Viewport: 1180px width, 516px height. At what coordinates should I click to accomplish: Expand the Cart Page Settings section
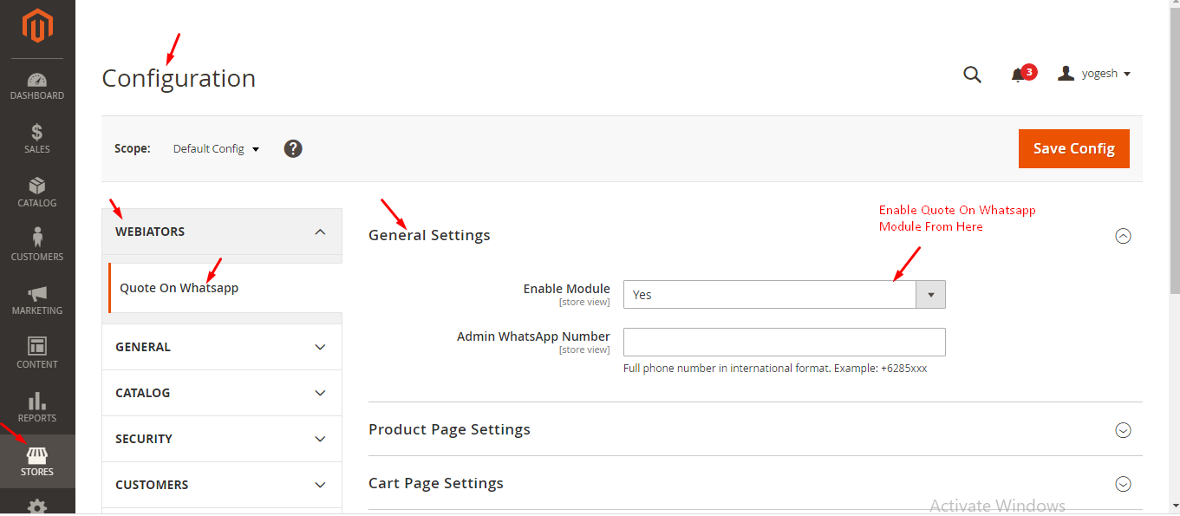(1123, 484)
